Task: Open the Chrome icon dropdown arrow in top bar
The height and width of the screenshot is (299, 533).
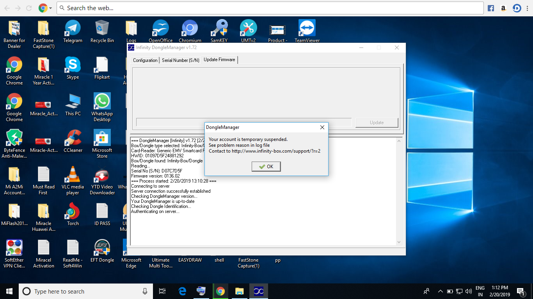Action: coord(50,8)
